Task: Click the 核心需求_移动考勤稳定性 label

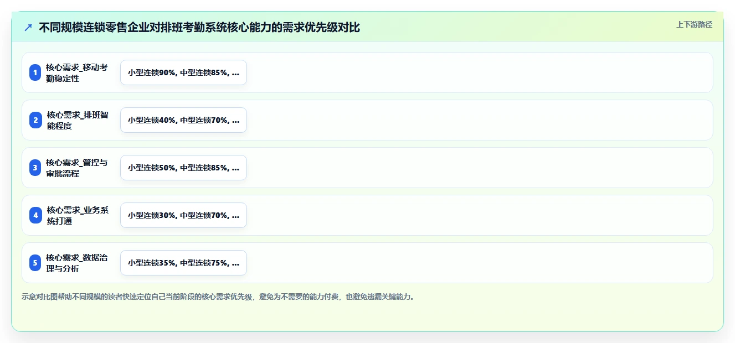Action: point(77,72)
